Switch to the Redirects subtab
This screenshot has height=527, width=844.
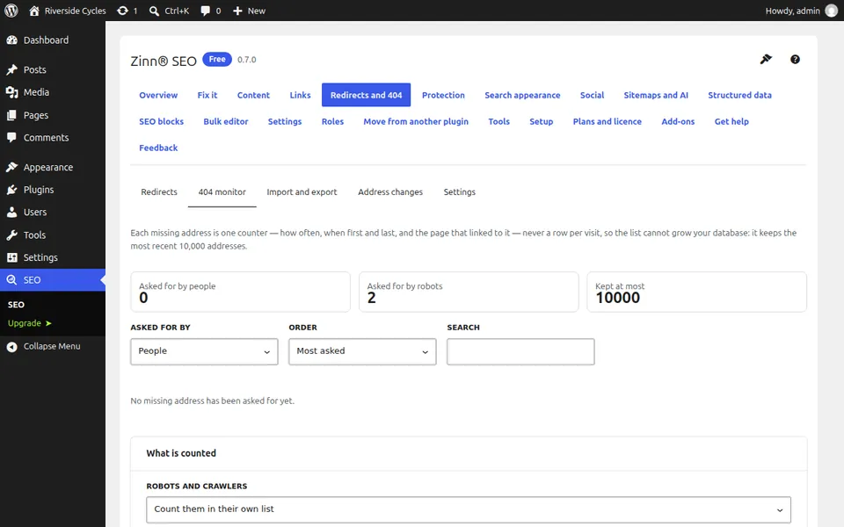click(x=159, y=192)
